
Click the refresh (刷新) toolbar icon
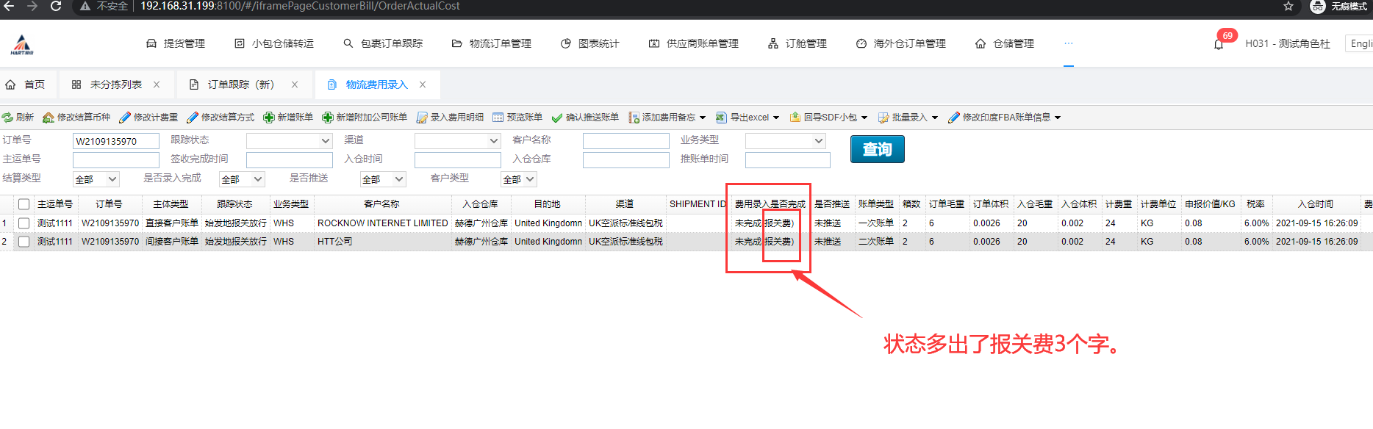(8, 118)
